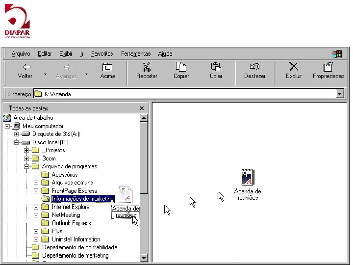The width and height of the screenshot is (353, 265).
Task: Click the folder tree scrollbar thumb
Action: tap(144, 158)
